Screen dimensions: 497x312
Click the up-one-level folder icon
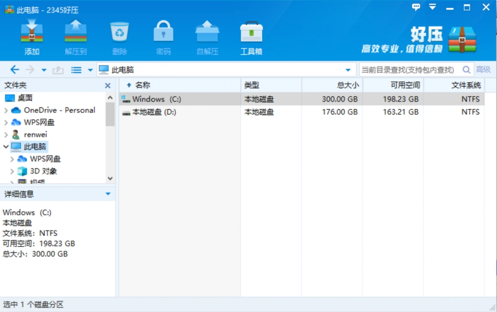(57, 69)
